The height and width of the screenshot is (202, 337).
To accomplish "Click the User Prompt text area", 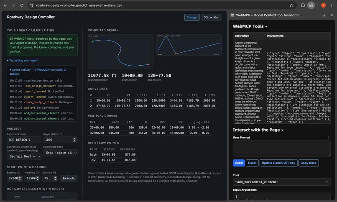I will tap(282, 148).
